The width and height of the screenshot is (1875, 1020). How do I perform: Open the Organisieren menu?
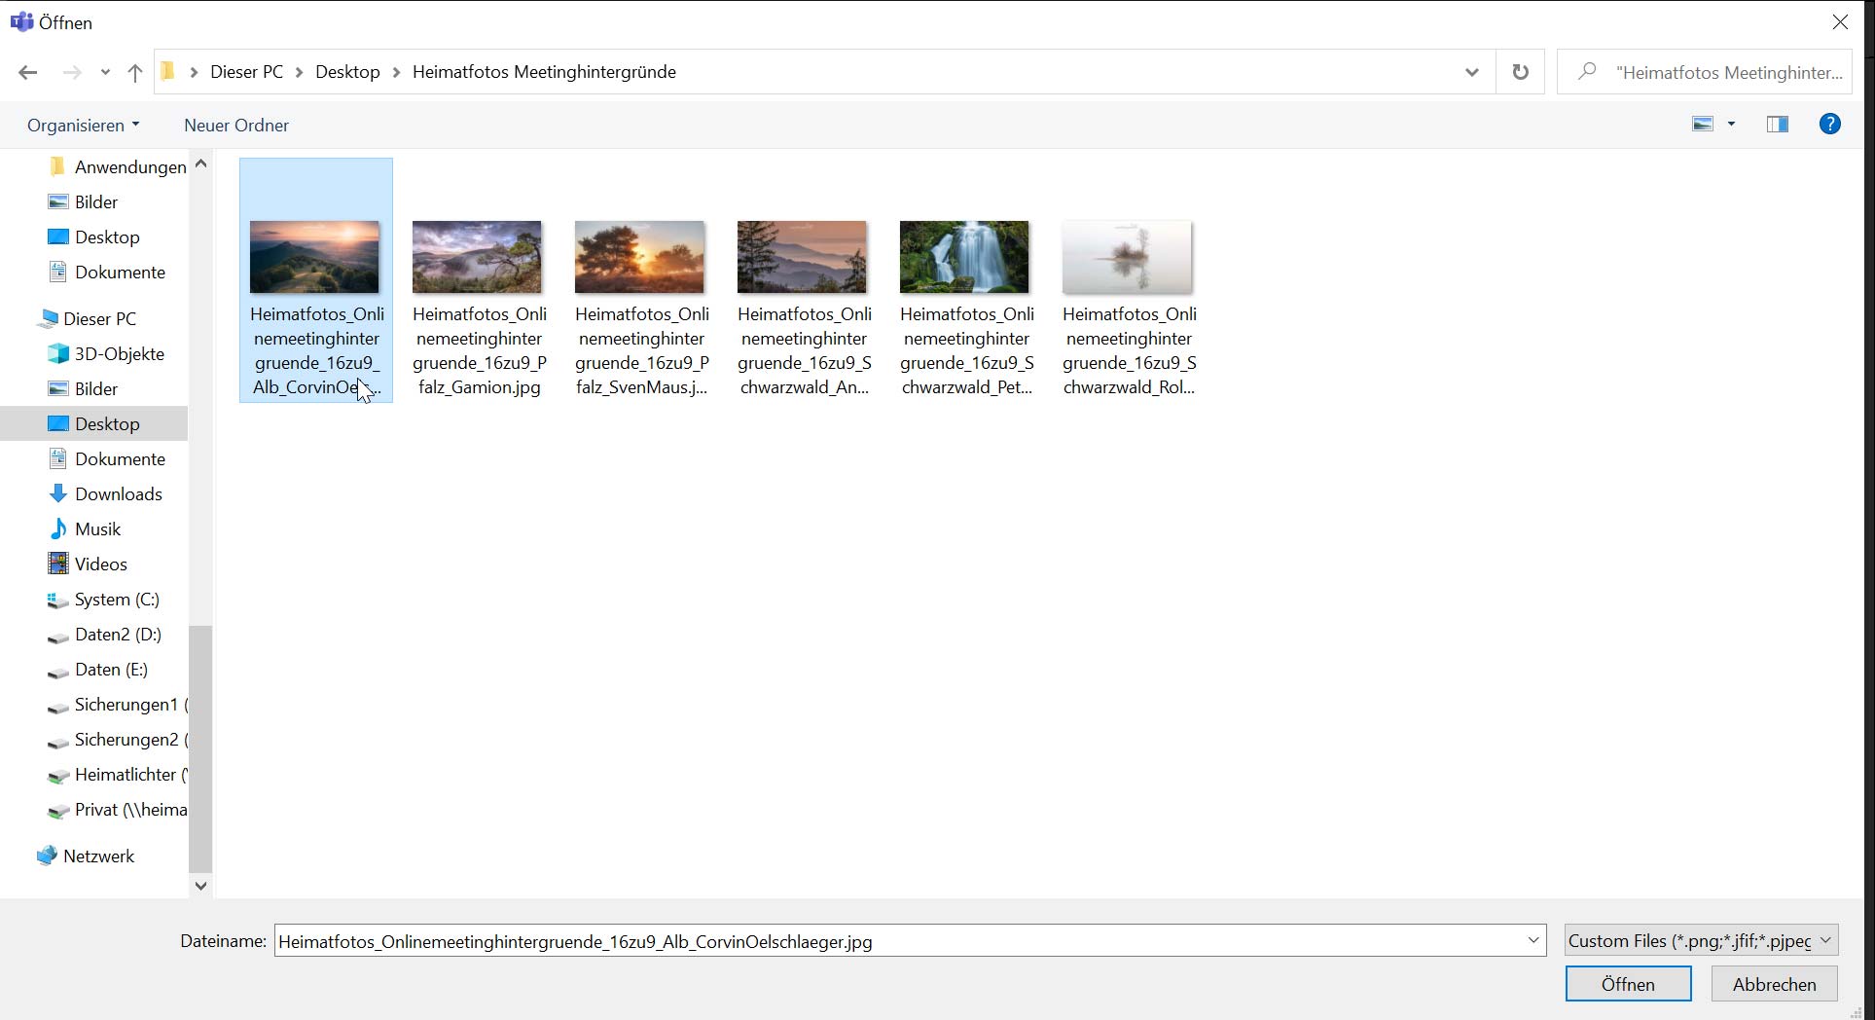point(83,125)
